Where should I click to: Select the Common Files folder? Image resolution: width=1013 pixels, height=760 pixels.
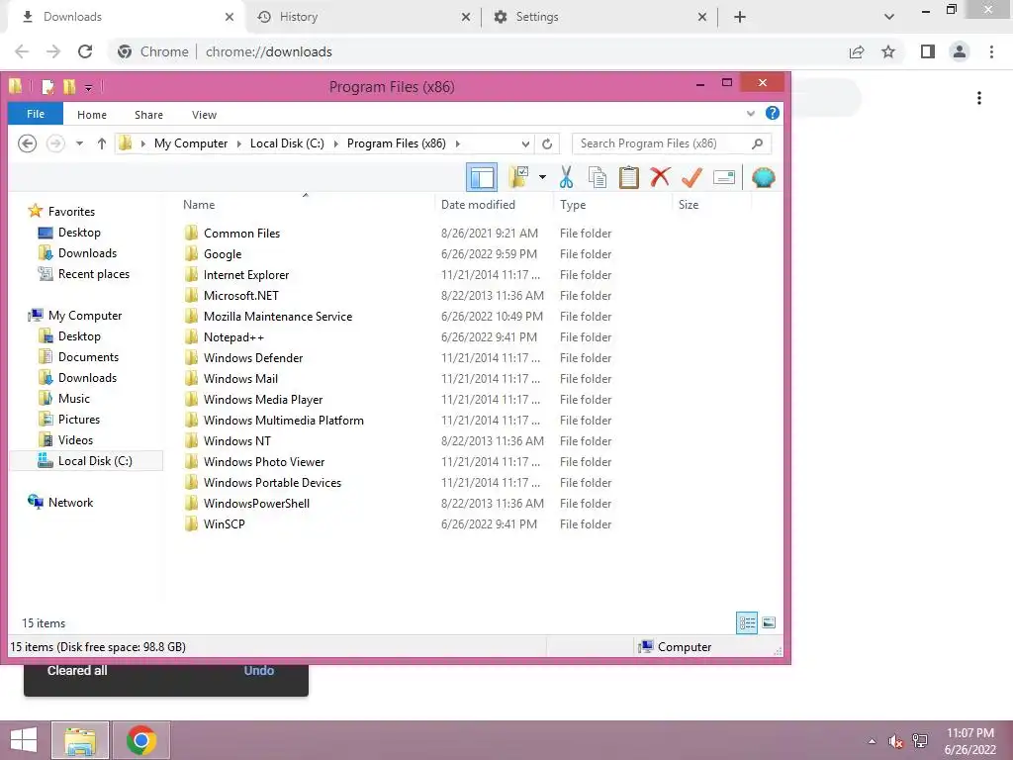pyautogui.click(x=241, y=234)
